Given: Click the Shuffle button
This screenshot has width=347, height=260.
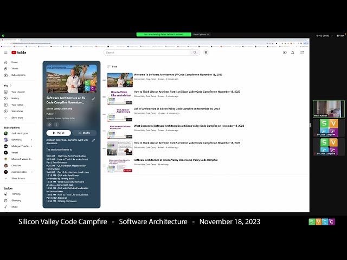Looking at the screenshot, I should [x=84, y=133].
